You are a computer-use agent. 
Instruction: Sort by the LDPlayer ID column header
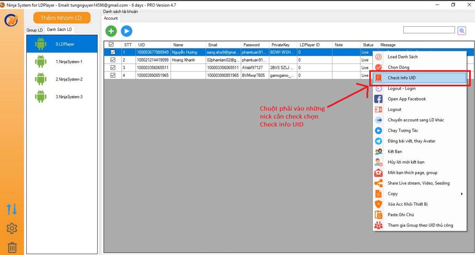(x=315, y=45)
